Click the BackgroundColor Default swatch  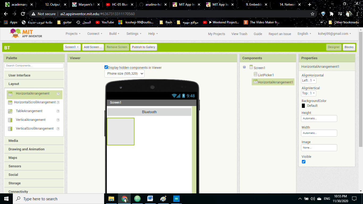[x=303, y=105]
